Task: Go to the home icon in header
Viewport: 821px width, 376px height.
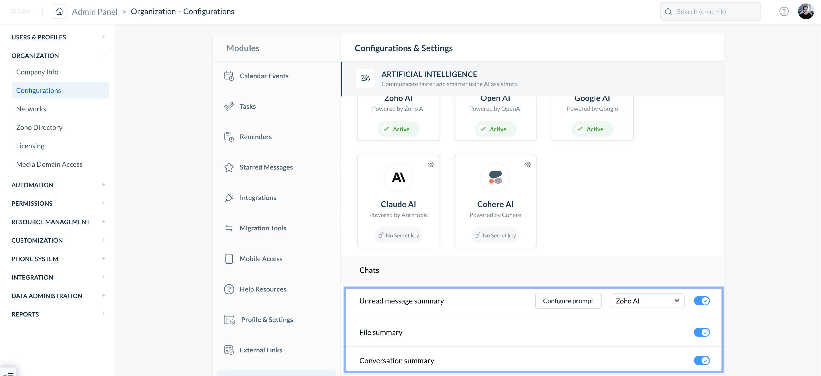Action: 59,11
